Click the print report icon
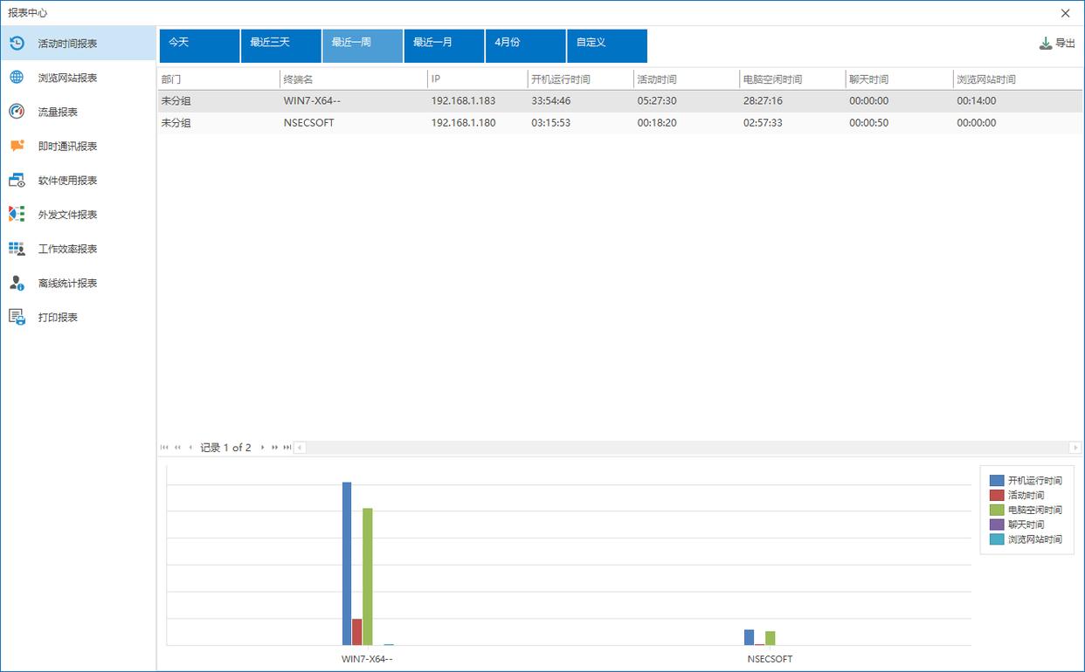This screenshot has width=1085, height=672. (x=17, y=317)
